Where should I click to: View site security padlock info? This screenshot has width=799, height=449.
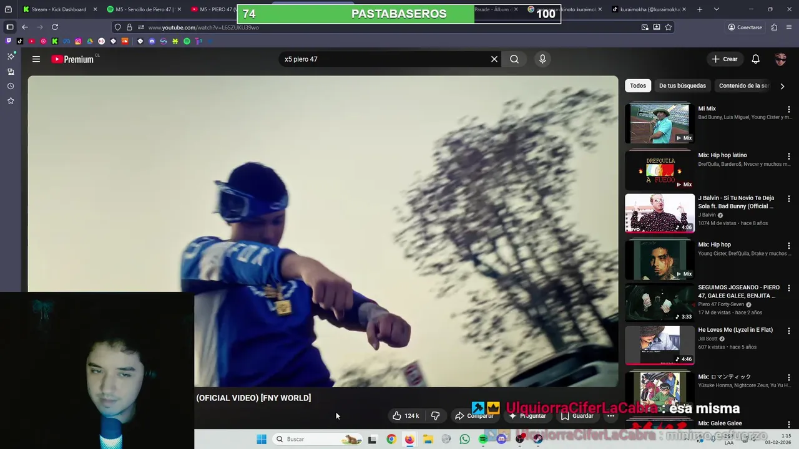point(129,27)
